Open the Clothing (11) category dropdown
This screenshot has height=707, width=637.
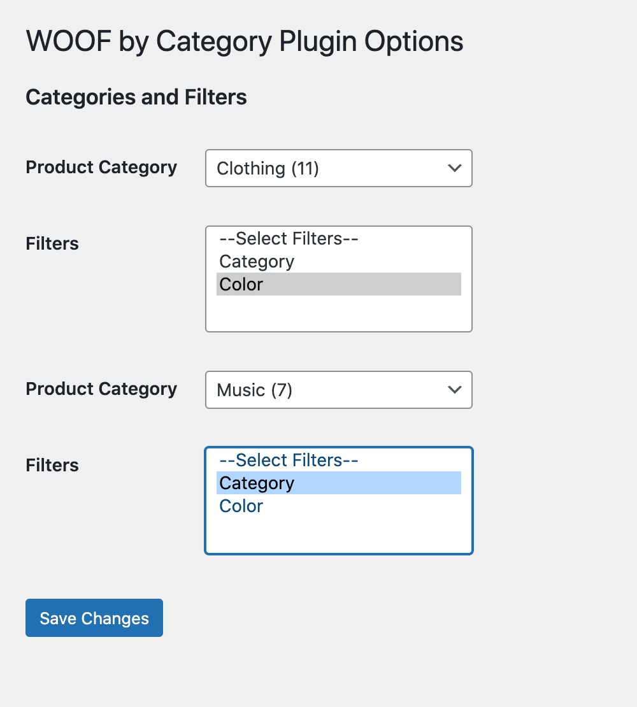pyautogui.click(x=338, y=168)
